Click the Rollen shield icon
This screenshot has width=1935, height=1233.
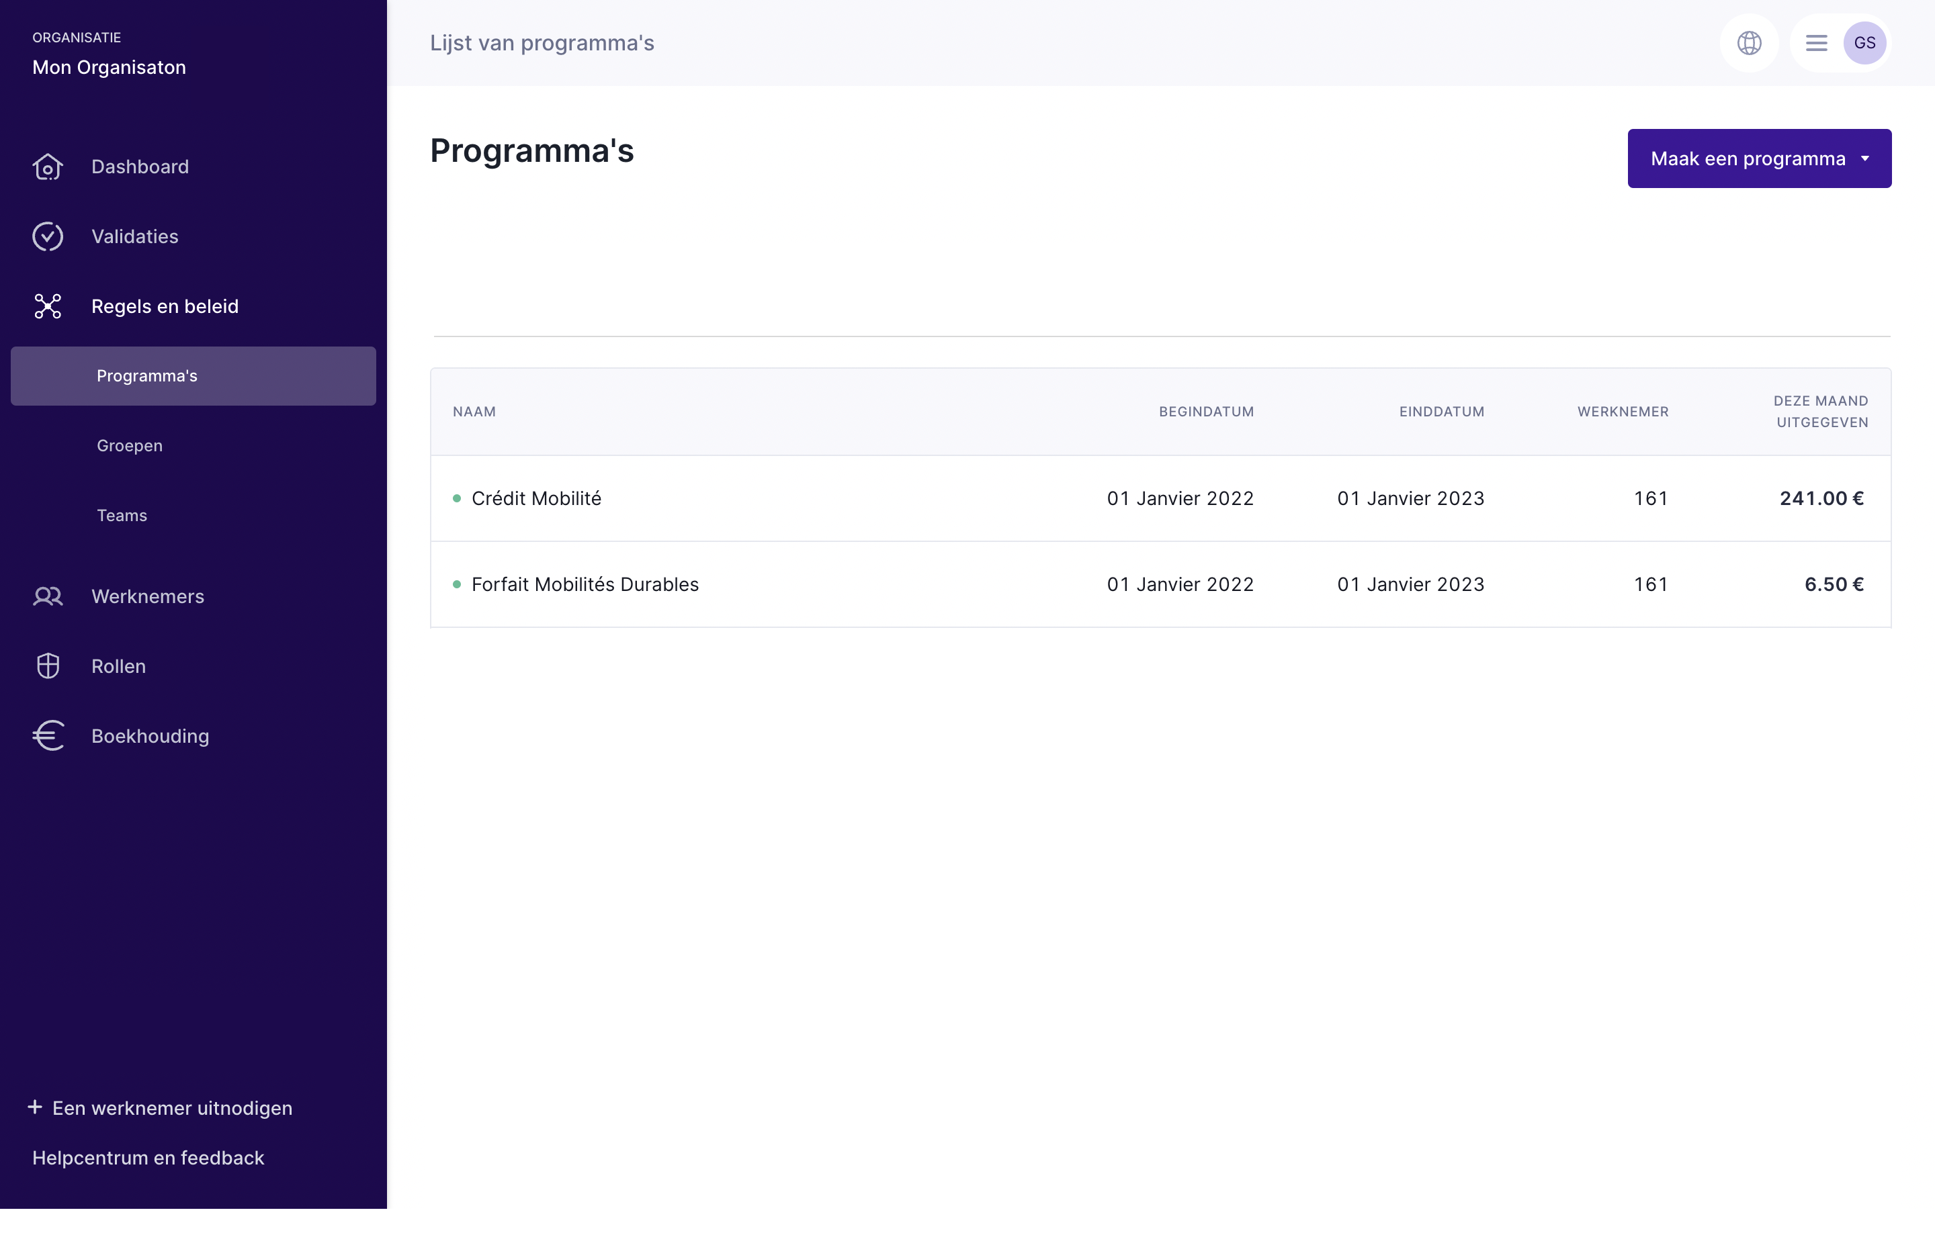[48, 666]
